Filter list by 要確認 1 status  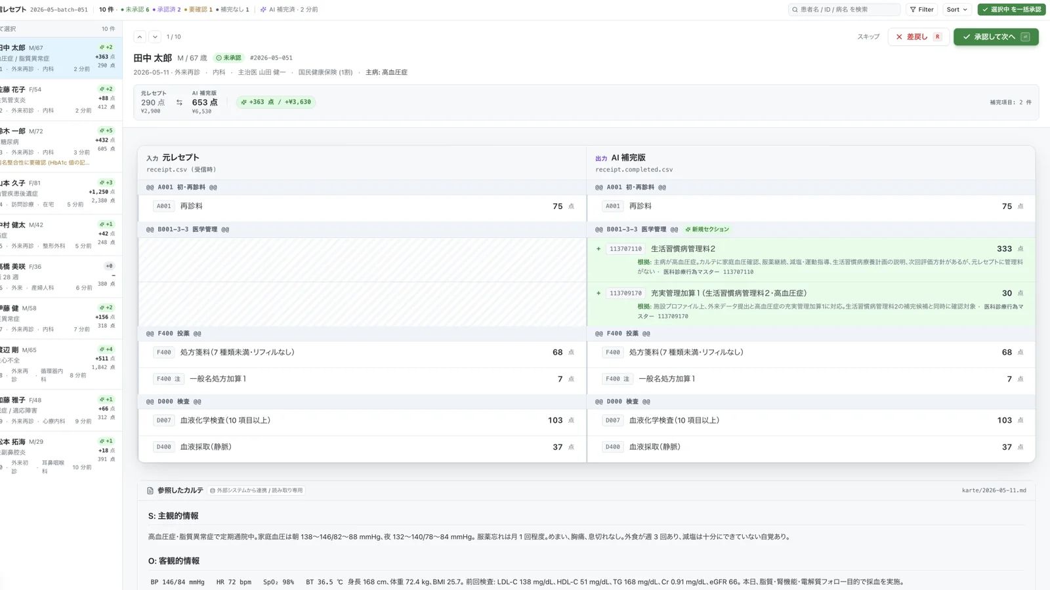198,10
